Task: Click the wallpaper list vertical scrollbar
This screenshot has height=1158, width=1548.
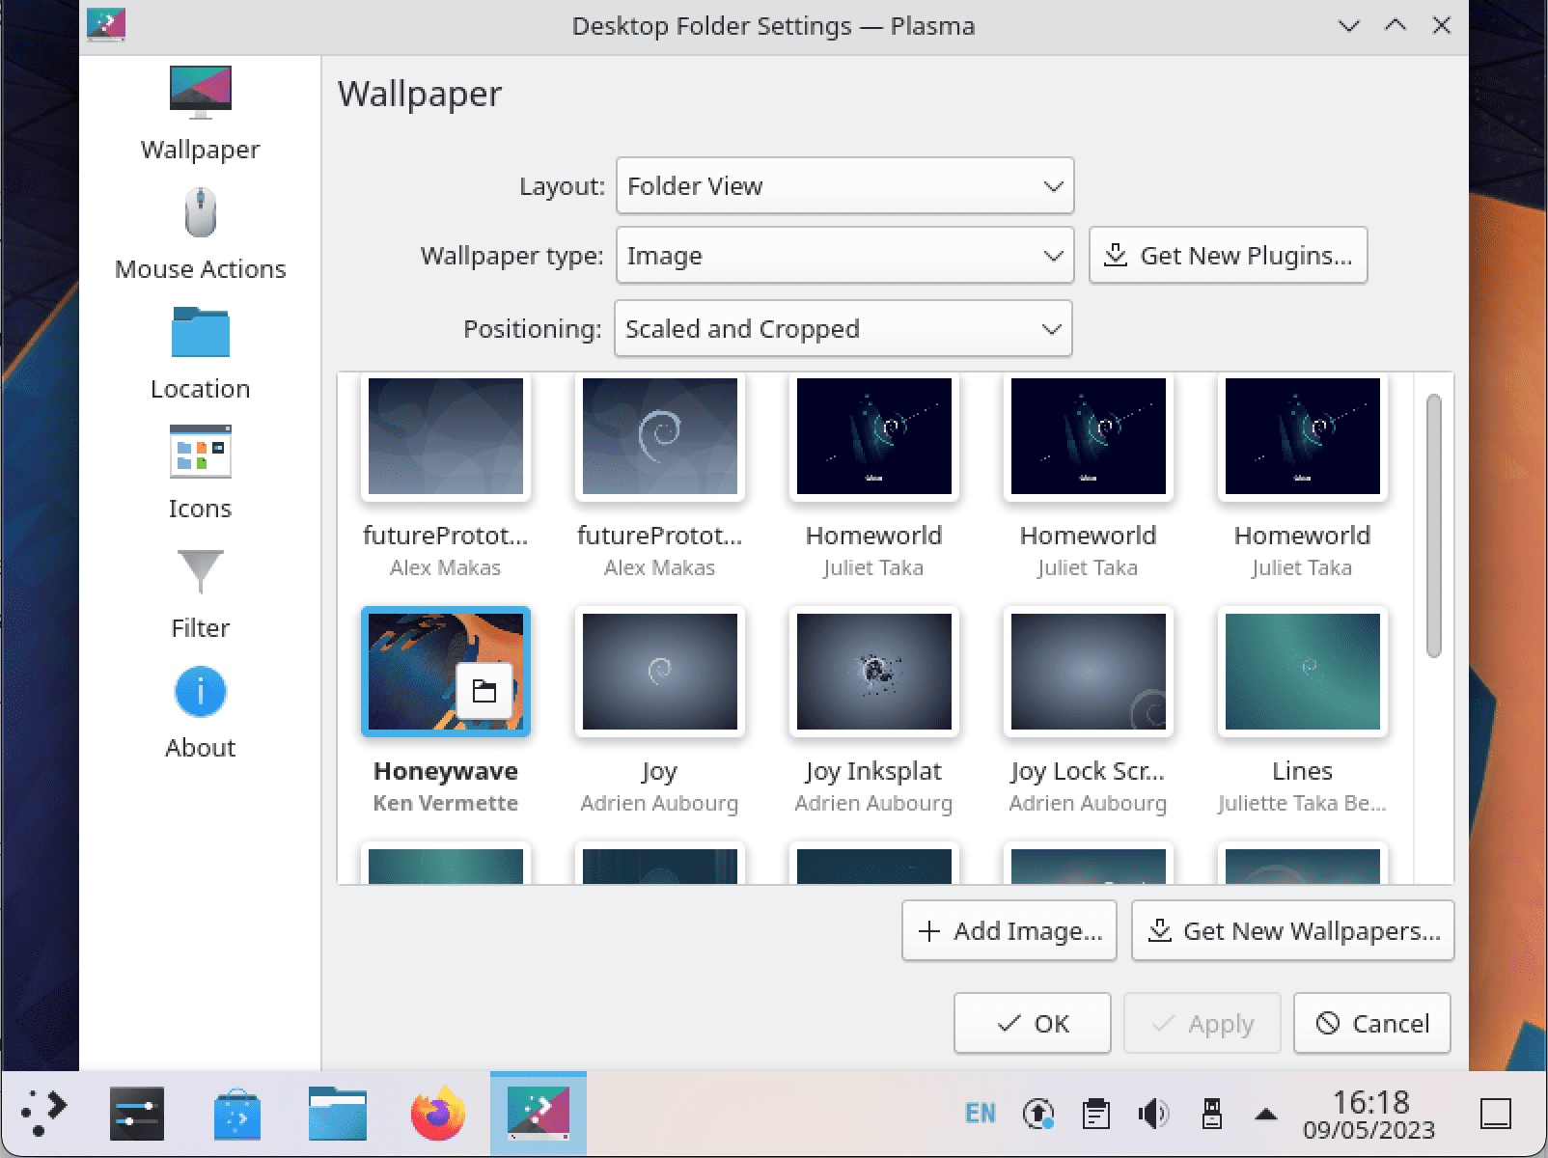Action: 1433,526
